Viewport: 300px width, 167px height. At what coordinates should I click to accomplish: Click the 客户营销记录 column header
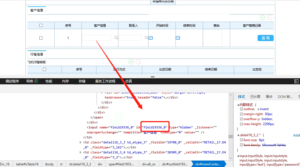pyautogui.click(x=252, y=26)
